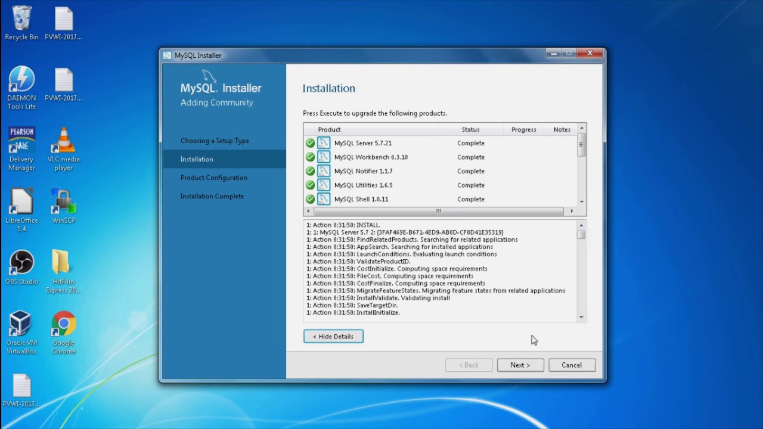Viewport: 763px width, 429px height.
Task: Click Complete status of MySQL Shell row
Action: tap(471, 199)
